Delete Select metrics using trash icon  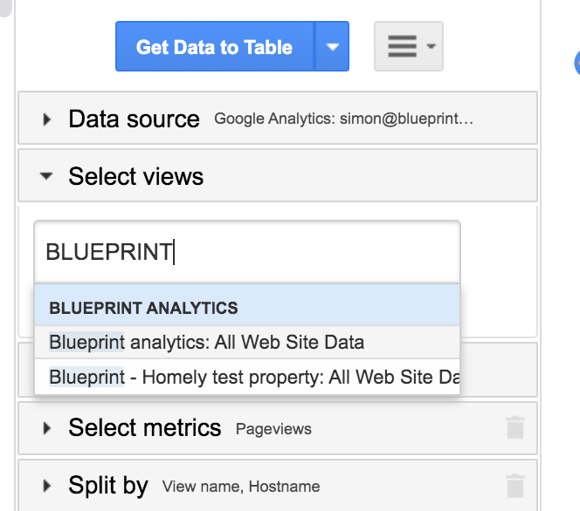tap(515, 428)
